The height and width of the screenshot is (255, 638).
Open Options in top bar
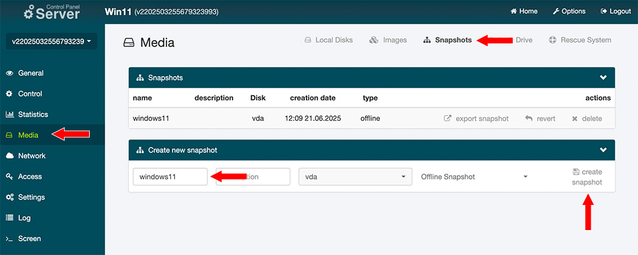click(569, 11)
